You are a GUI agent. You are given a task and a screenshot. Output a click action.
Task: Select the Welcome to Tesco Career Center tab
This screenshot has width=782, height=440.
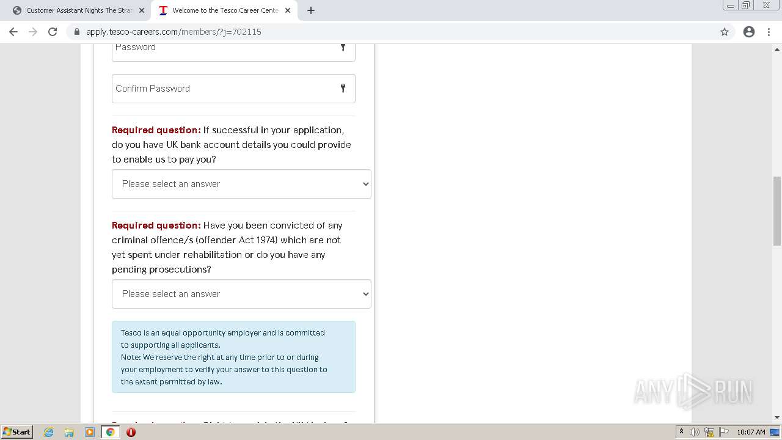[x=224, y=10]
